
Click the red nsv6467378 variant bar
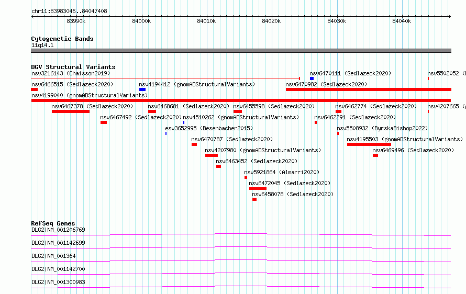click(x=71, y=111)
